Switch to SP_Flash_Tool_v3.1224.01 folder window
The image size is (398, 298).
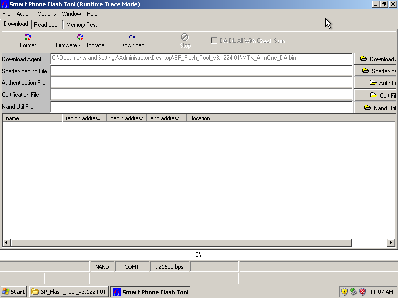point(69,292)
